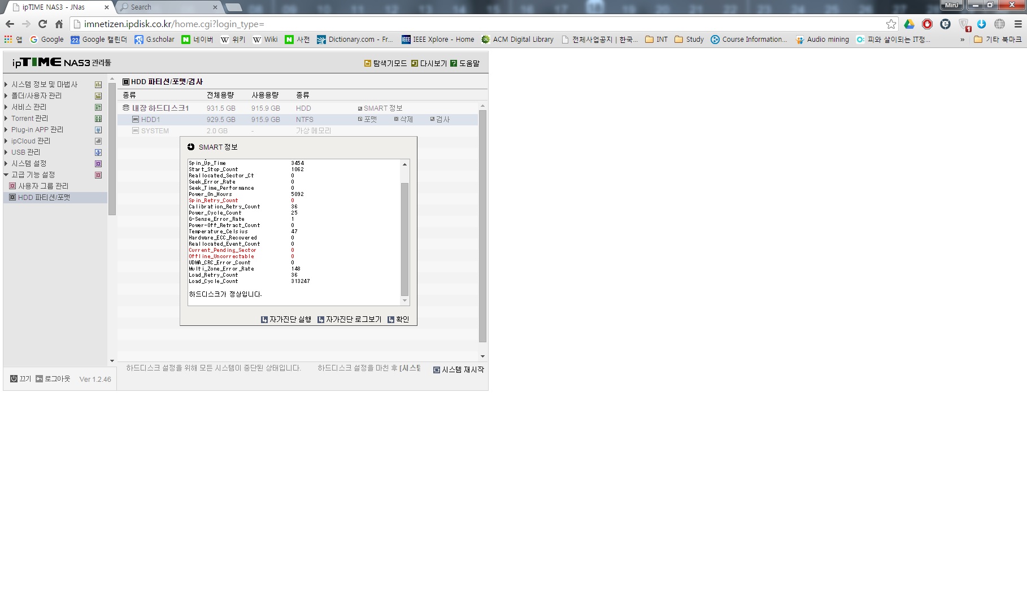The image size is (1027, 610).
Task: Click the 끄기 power off icon
Action: coord(14,379)
